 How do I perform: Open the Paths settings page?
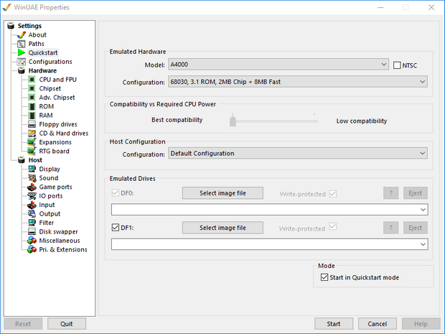tap(36, 44)
